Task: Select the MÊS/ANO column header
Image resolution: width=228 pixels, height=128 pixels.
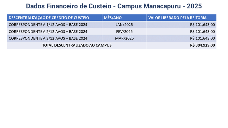Action: click(x=124, y=17)
